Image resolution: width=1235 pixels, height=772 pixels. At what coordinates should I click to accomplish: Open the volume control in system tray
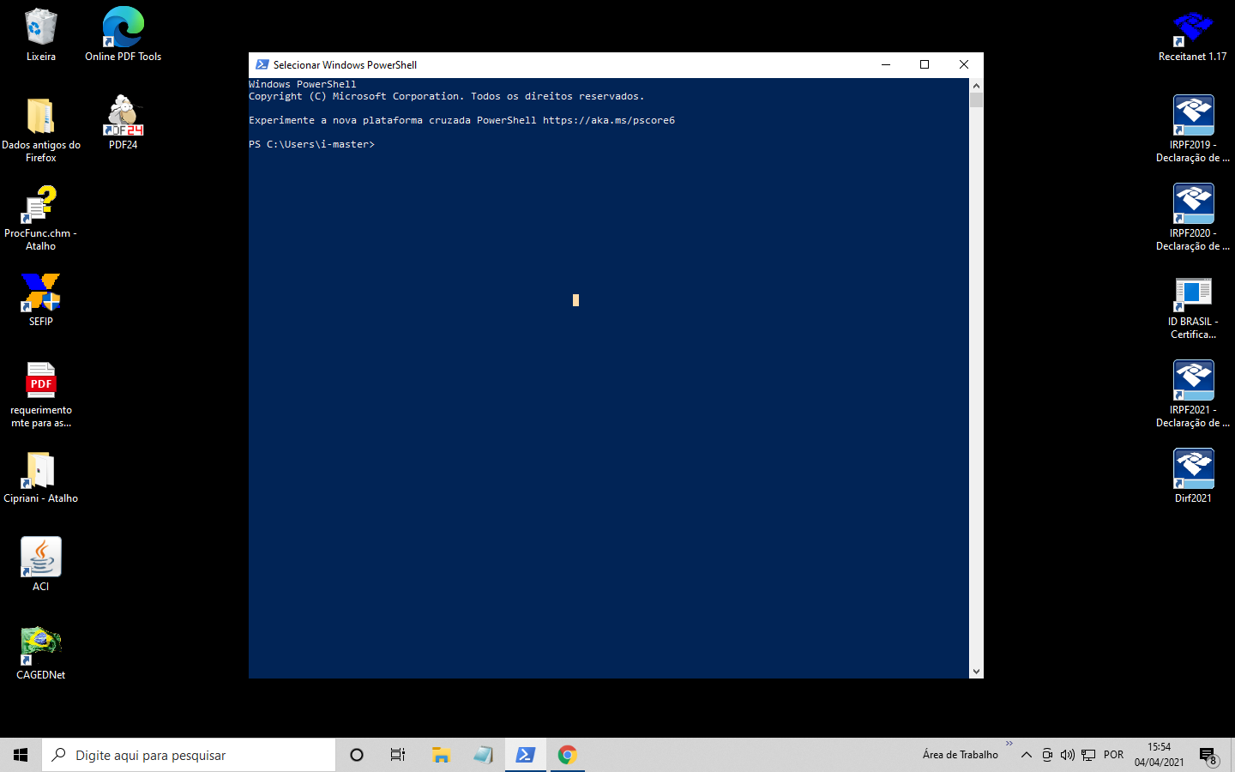(x=1067, y=755)
